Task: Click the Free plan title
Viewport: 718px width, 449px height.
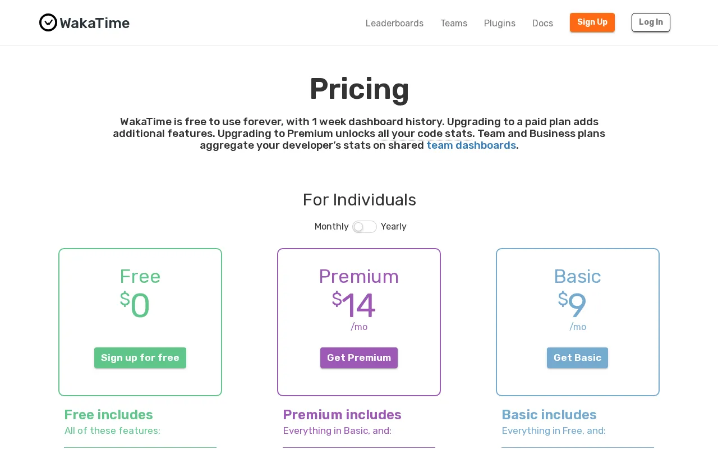Action: tap(140, 277)
